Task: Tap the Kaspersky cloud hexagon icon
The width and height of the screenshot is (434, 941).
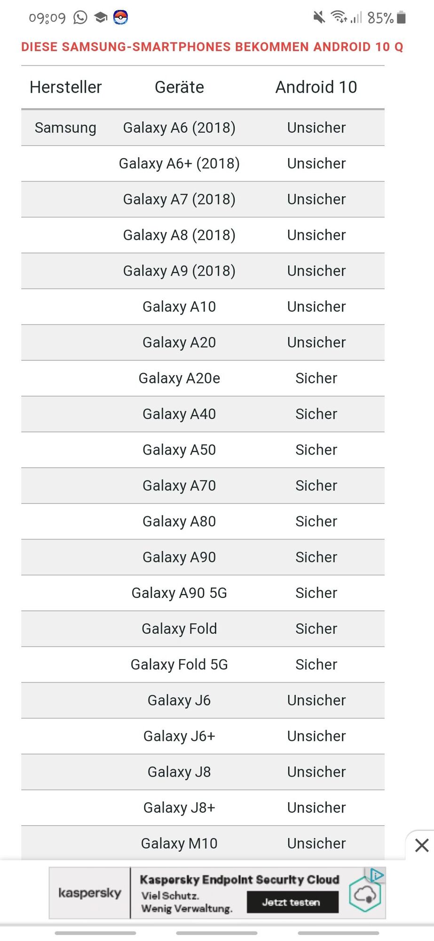Action: coord(364,894)
